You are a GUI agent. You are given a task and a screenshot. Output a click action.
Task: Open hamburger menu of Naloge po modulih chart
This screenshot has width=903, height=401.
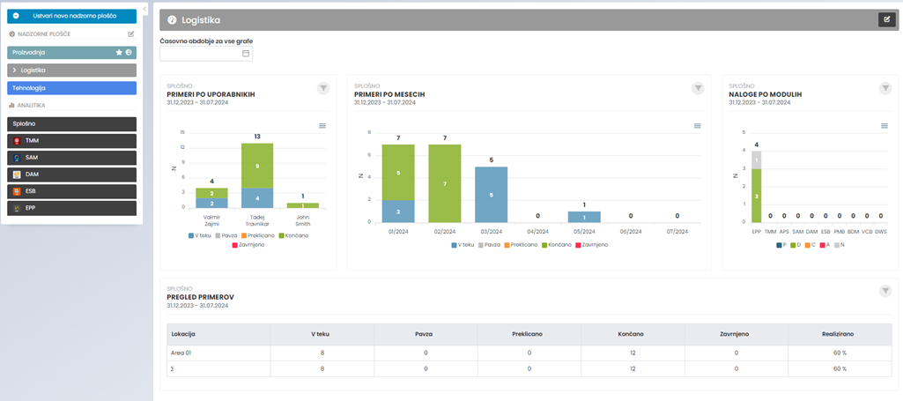coord(884,126)
